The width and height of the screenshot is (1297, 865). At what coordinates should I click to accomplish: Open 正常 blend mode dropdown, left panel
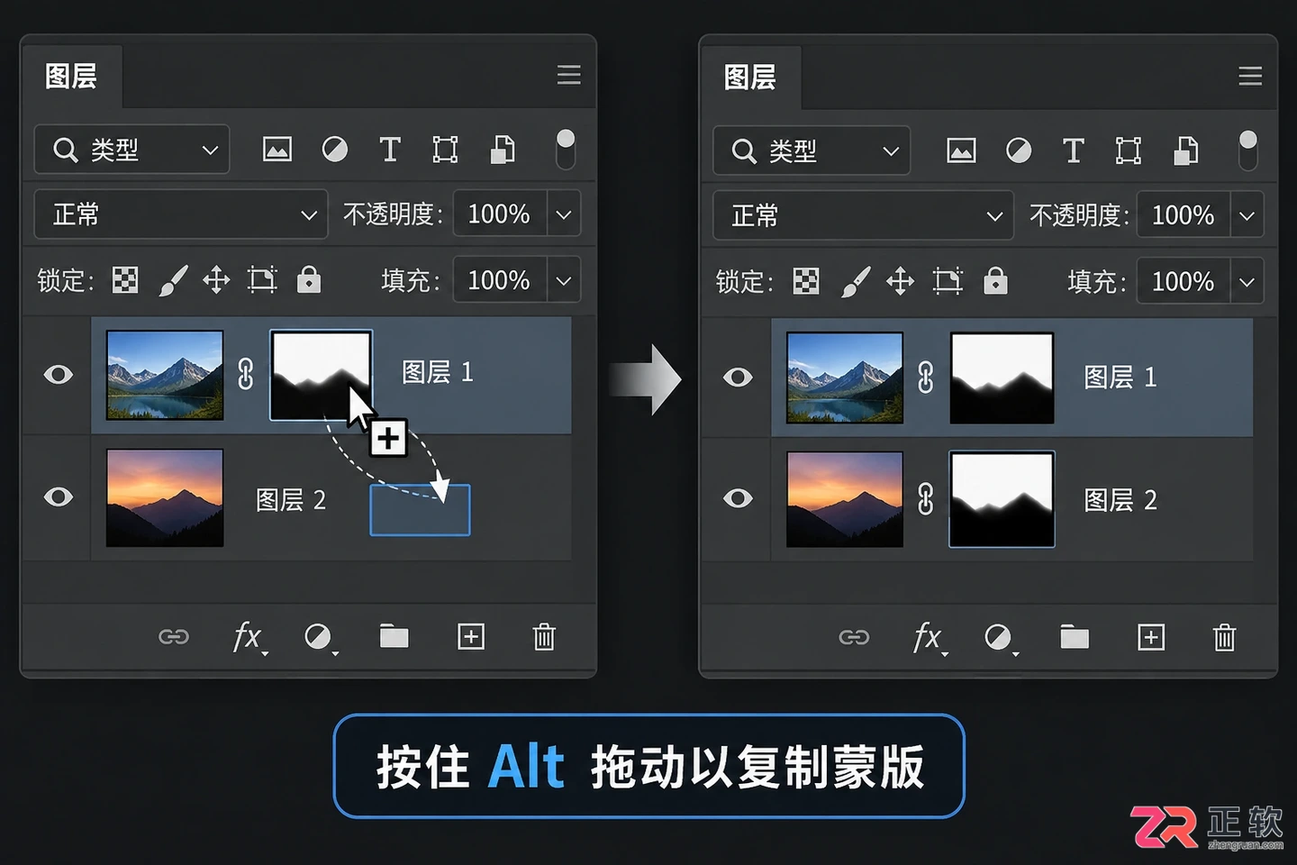181,214
